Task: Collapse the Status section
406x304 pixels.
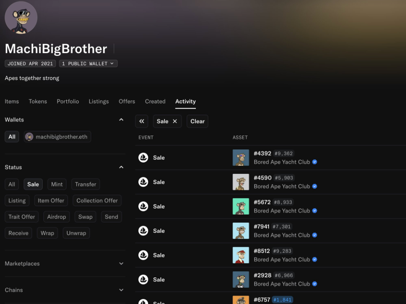Action: [121, 167]
